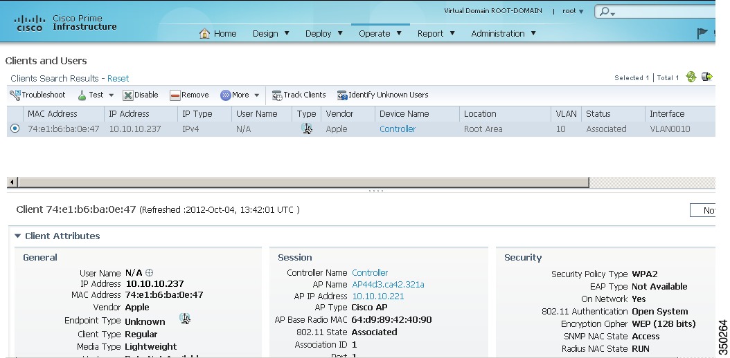The width and height of the screenshot is (730, 358).
Task: Click Track Clients button label
Action: [305, 95]
